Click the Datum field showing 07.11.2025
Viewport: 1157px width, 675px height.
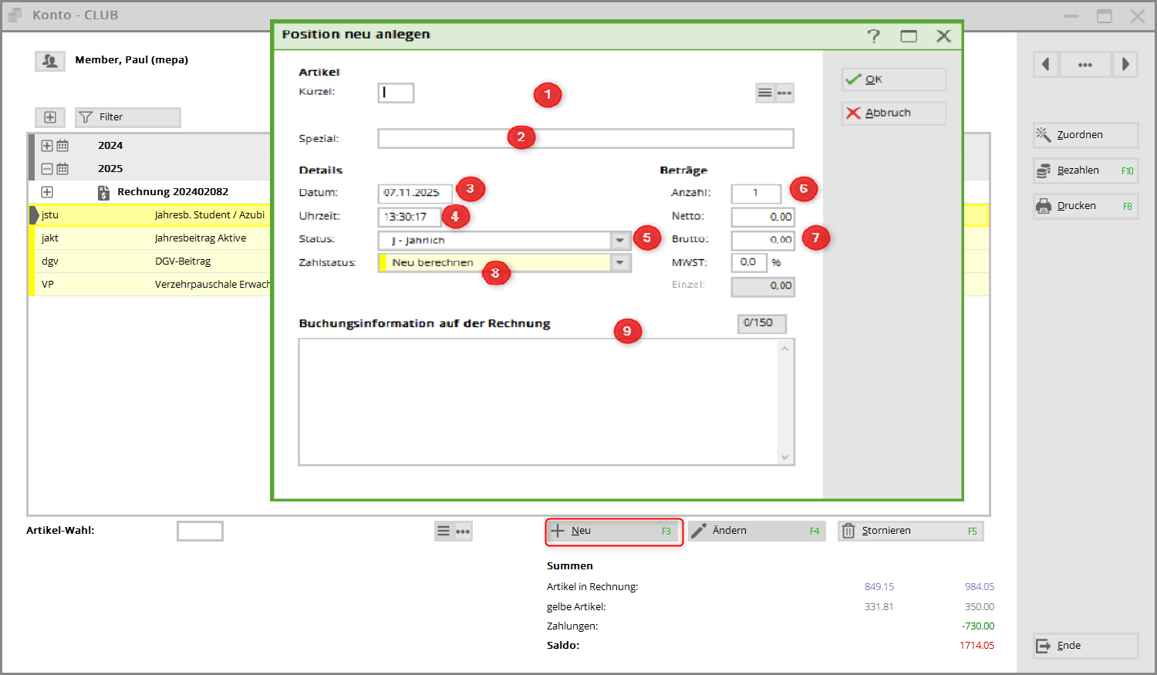[x=415, y=193]
